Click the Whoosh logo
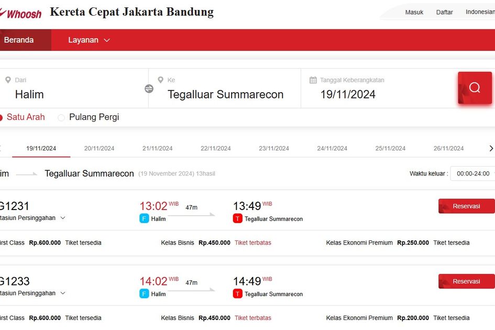The image size is (495, 330). pyautogui.click(x=20, y=13)
